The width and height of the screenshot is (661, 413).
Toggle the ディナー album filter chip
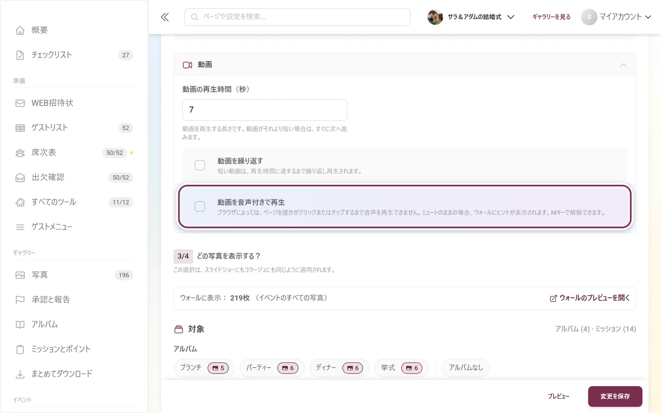coord(339,368)
